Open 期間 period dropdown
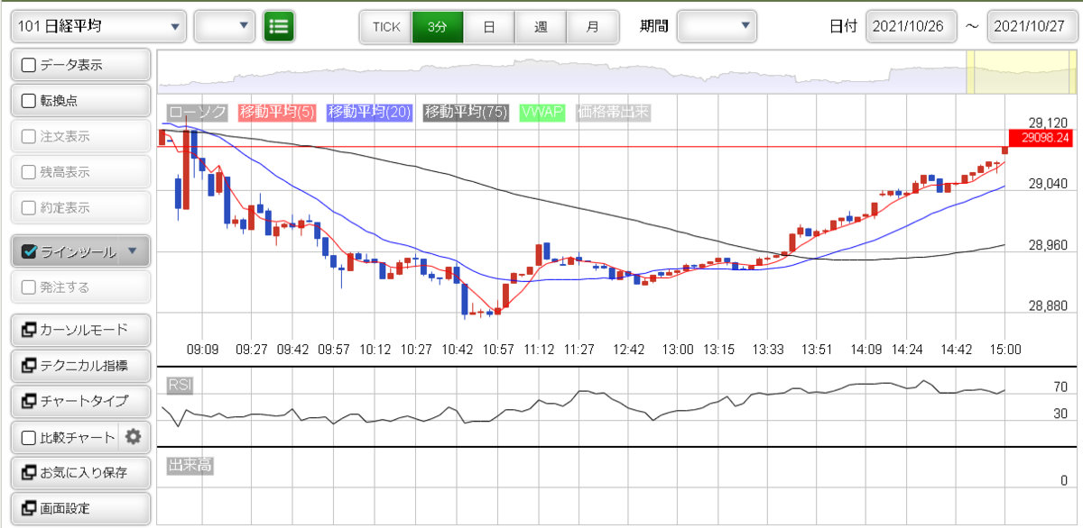The height and width of the screenshot is (528, 1083). (x=718, y=26)
